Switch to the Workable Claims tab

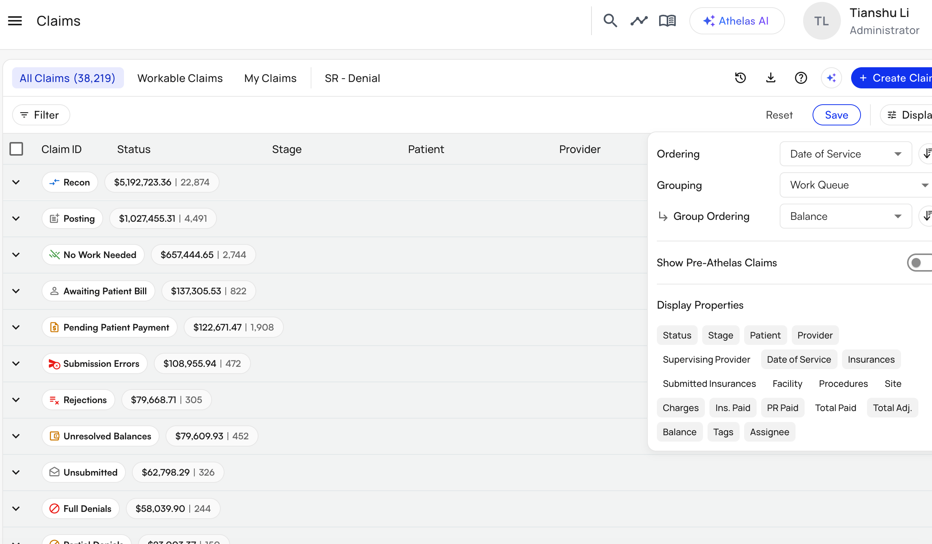[180, 78]
